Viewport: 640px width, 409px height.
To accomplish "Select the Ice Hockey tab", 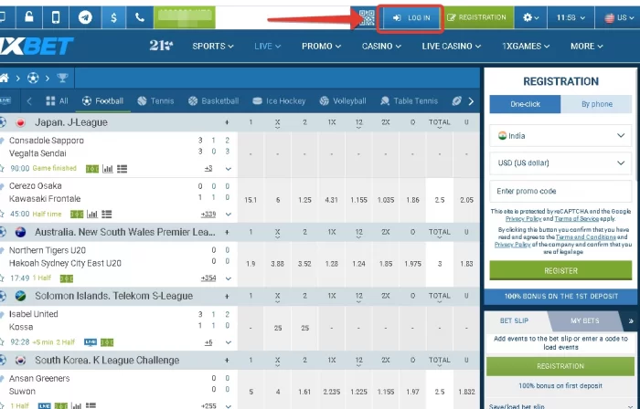I will (279, 101).
